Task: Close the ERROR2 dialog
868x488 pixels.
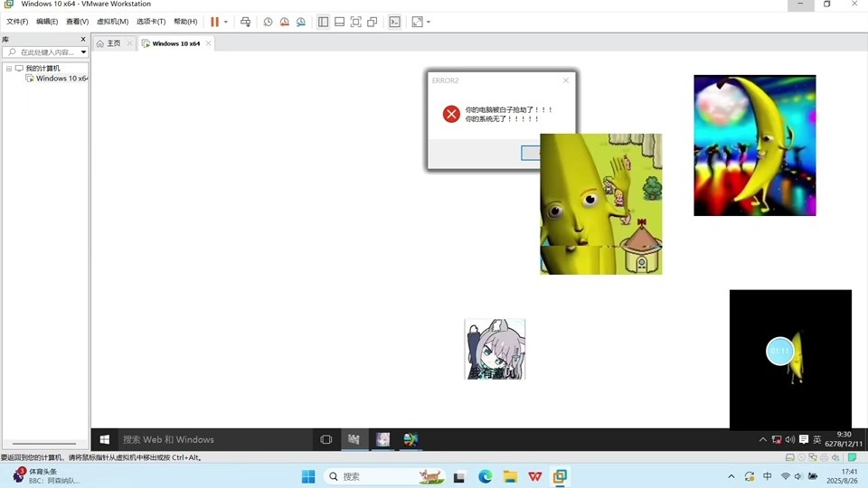Action: point(566,80)
